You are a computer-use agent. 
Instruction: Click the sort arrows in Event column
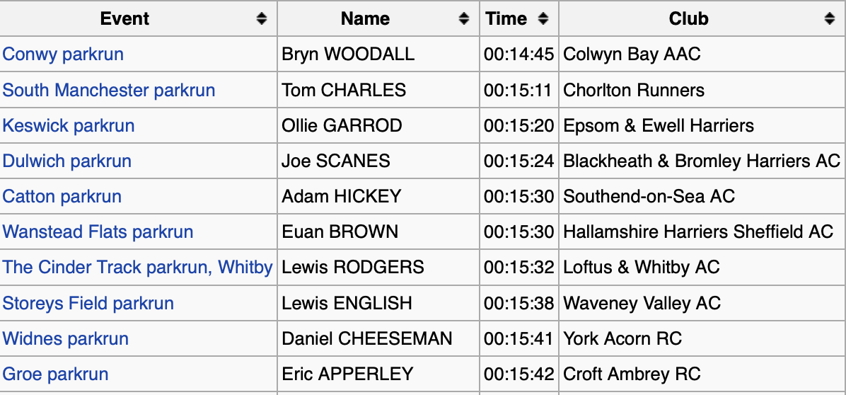pos(262,19)
